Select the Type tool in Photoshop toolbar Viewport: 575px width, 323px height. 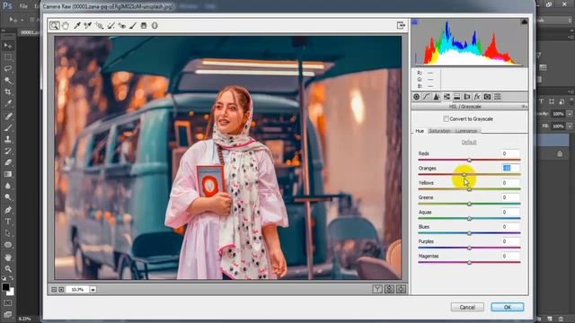click(x=8, y=222)
